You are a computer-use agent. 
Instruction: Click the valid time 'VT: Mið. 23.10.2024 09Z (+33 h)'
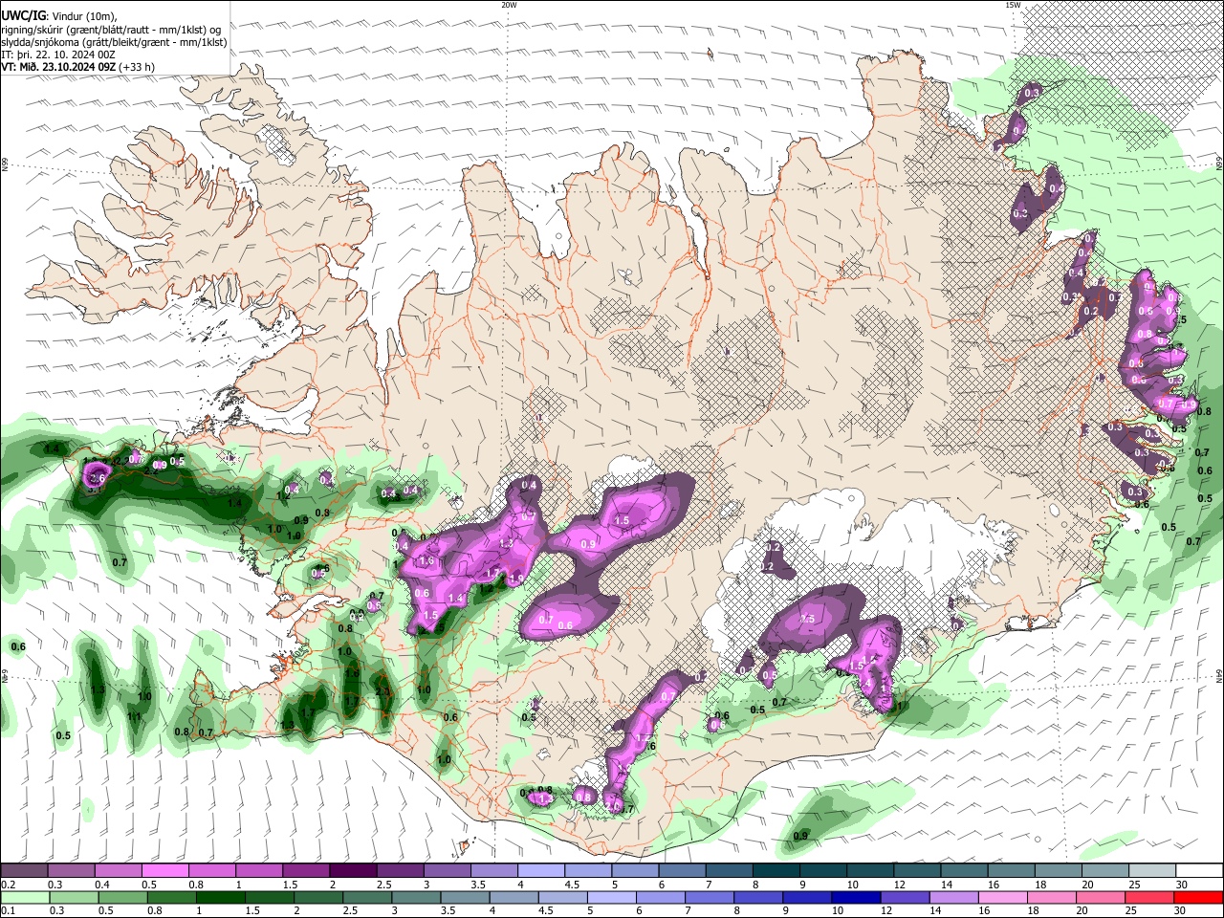coord(78,67)
